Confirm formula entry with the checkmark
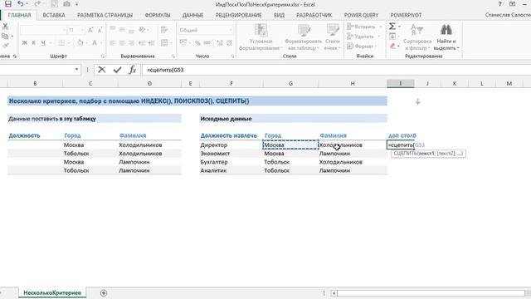The image size is (531, 299). pyautogui.click(x=117, y=70)
